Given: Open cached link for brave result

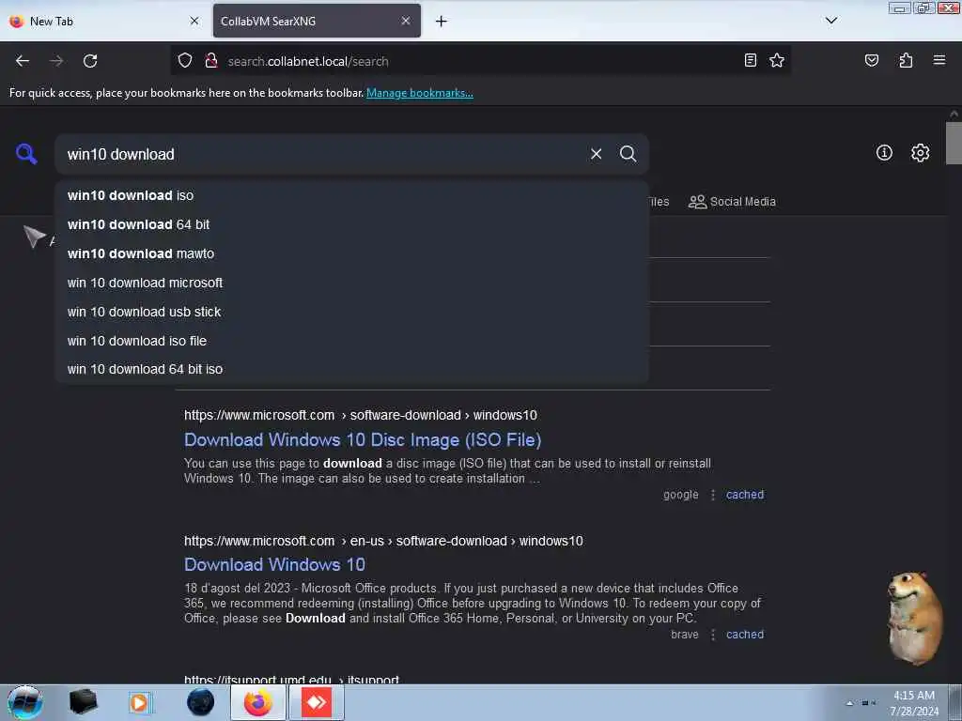Looking at the screenshot, I should [745, 635].
